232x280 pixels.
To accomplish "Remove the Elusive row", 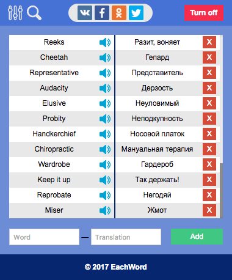I will click(x=209, y=103).
